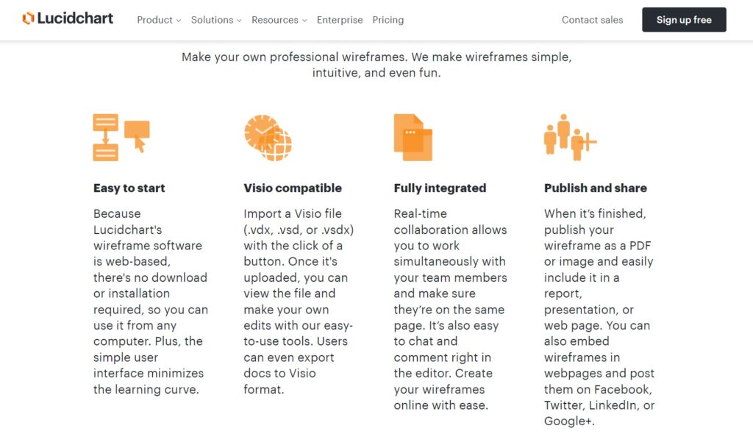Click the Lucidchart logo icon

point(28,18)
